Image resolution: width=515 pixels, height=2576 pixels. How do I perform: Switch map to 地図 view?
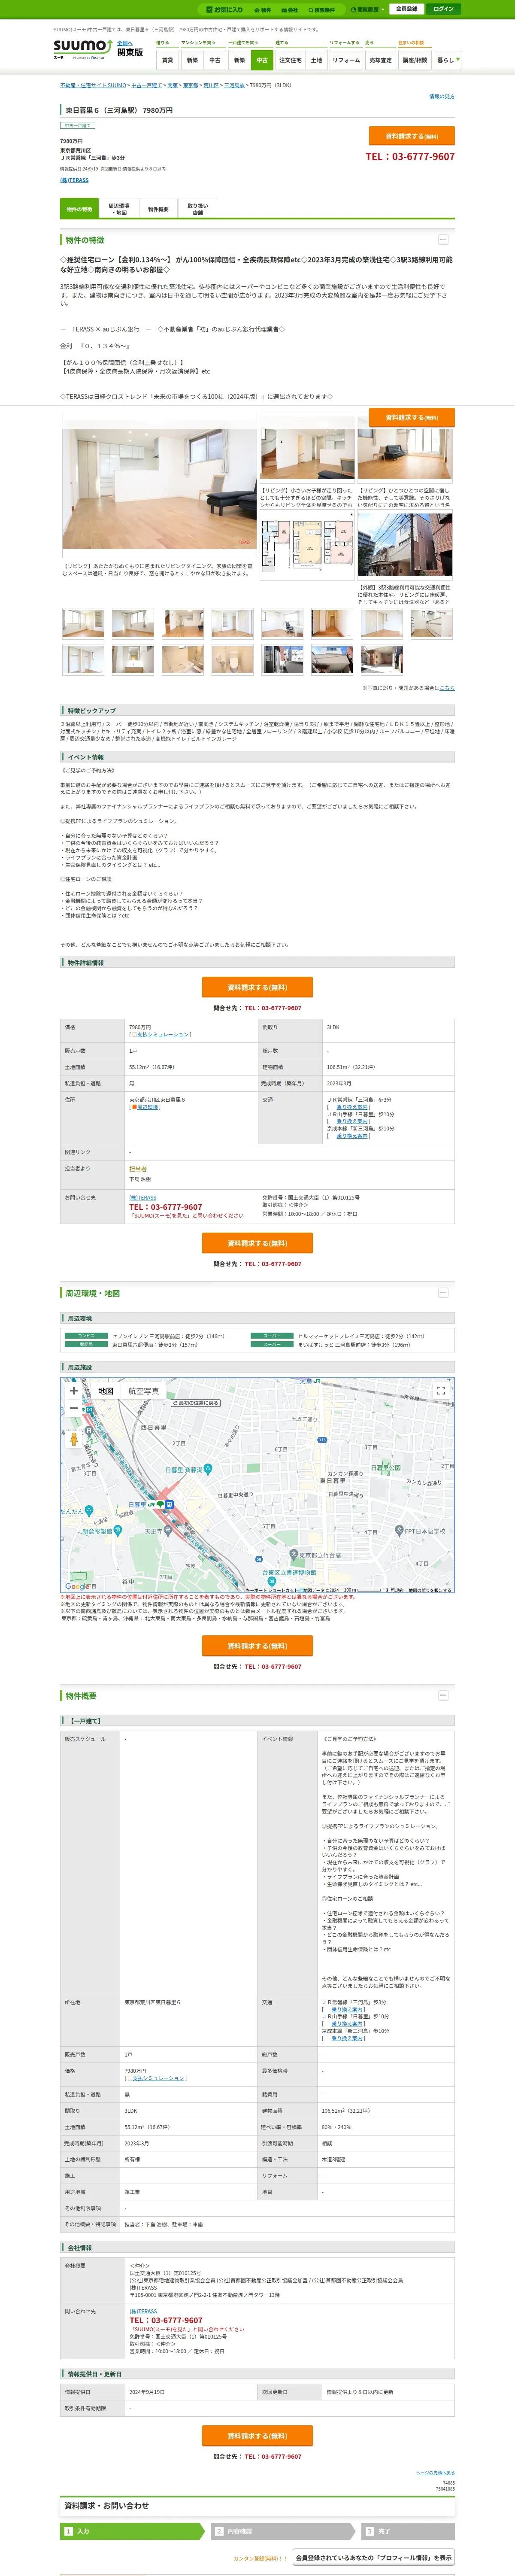tap(105, 1391)
